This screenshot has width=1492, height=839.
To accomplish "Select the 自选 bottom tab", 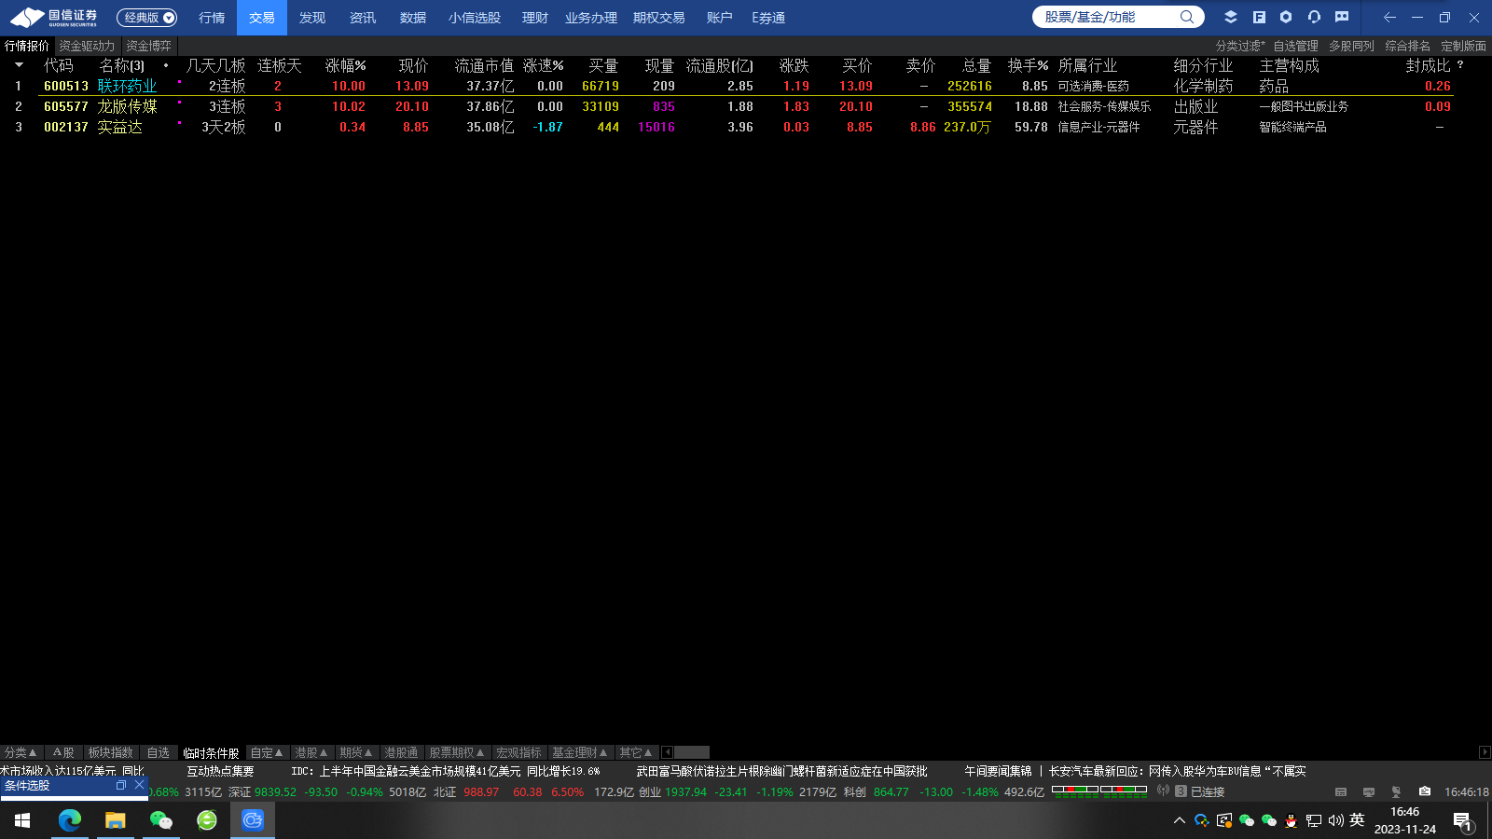I will pyautogui.click(x=159, y=752).
